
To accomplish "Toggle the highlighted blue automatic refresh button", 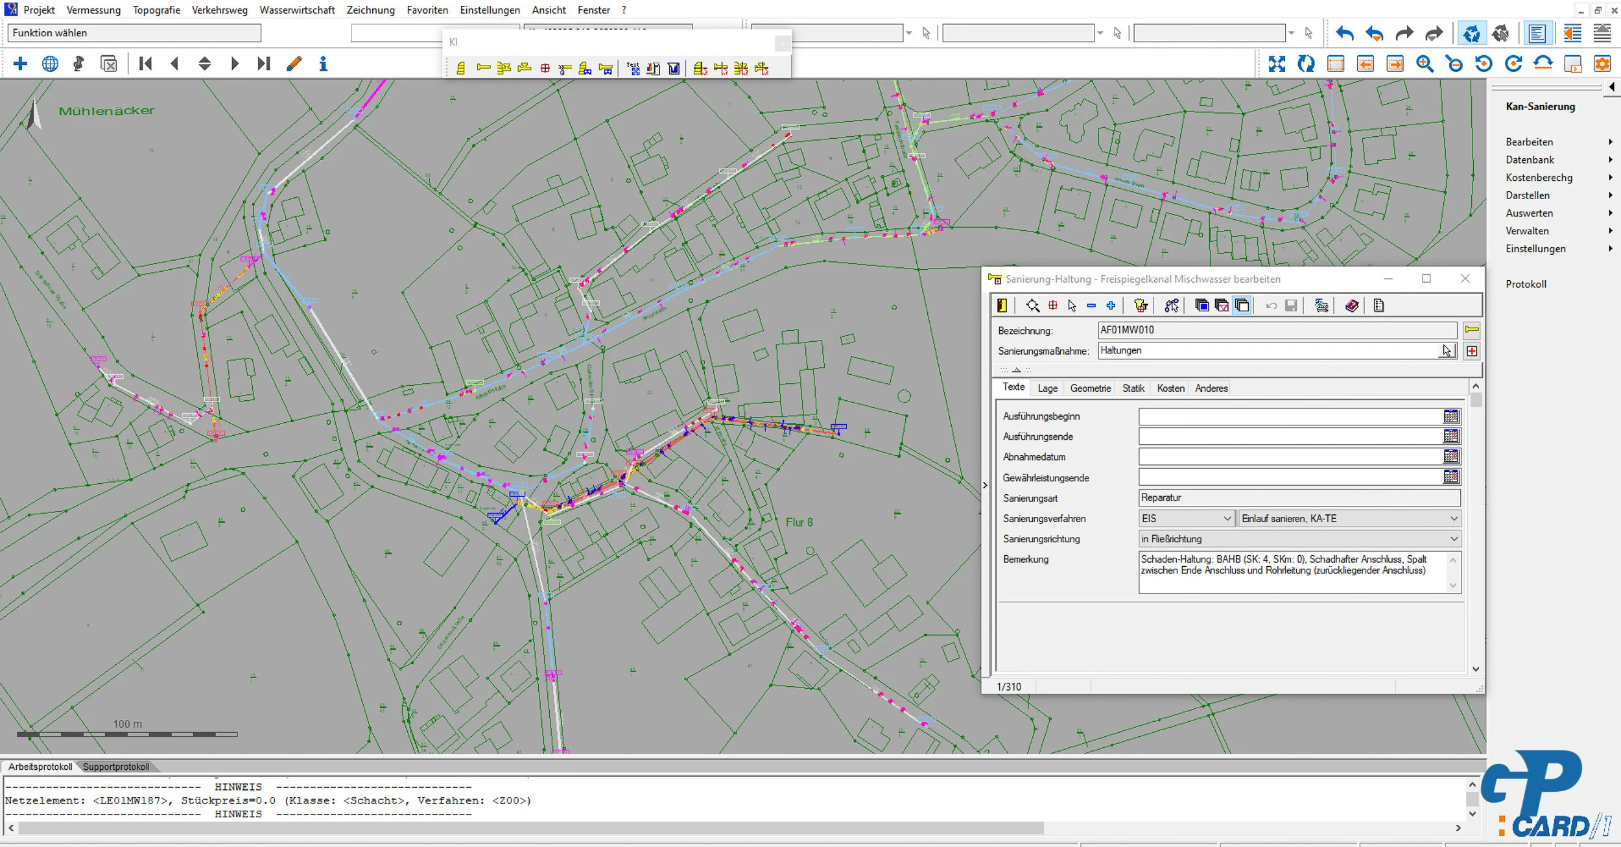I will coord(1471,33).
